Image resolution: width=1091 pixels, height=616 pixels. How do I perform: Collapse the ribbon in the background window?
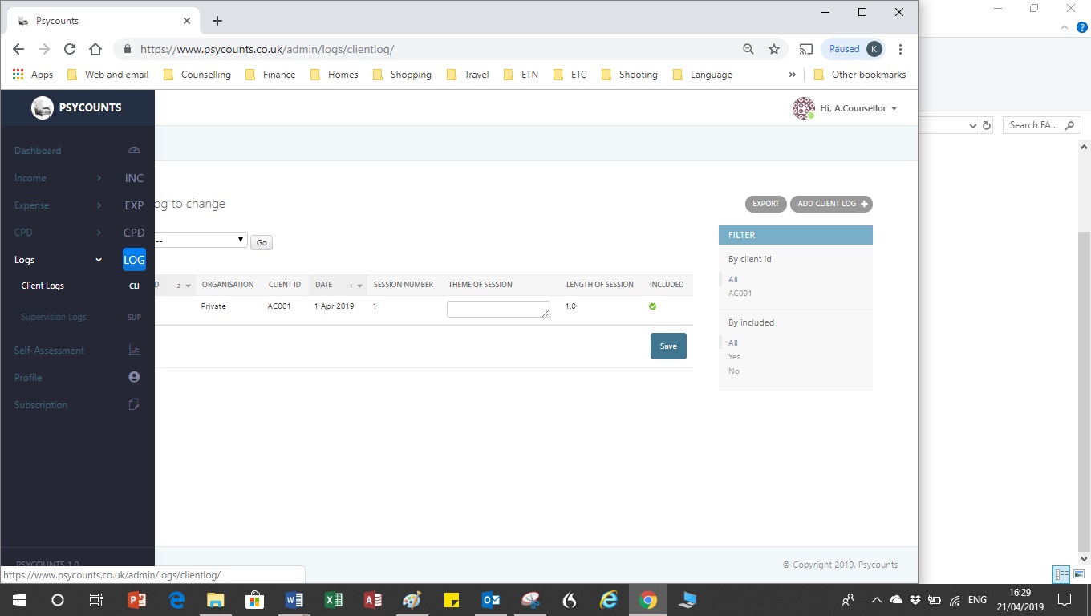point(1065,27)
